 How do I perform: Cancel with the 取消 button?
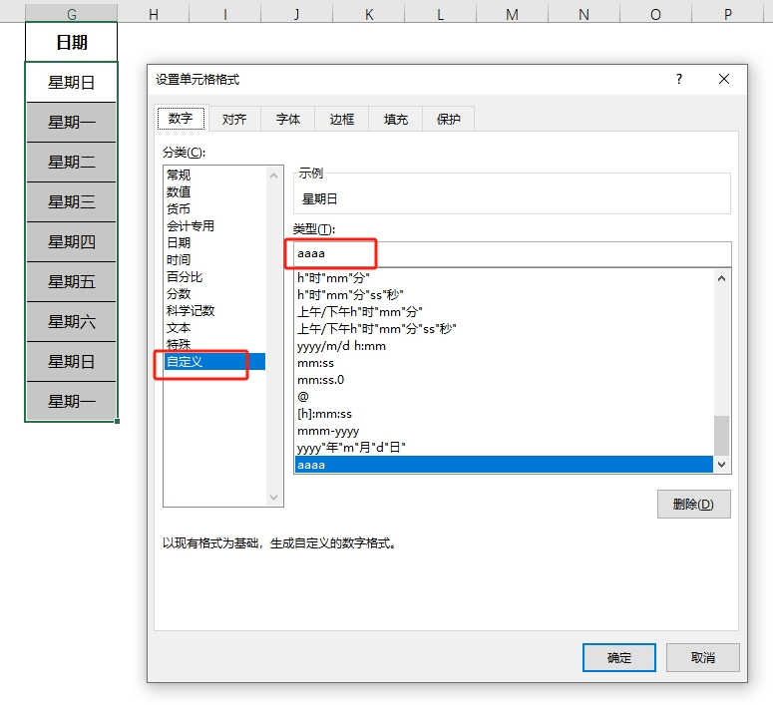point(702,658)
